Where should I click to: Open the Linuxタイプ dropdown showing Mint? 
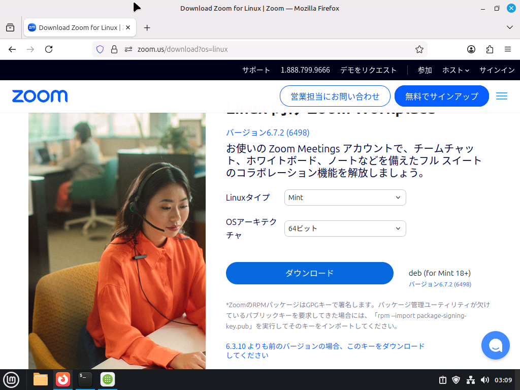point(345,198)
